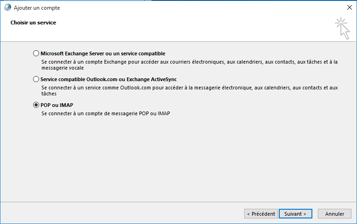Click the empty middle of the title bar
The width and height of the screenshot is (357, 224).
click(184, 8)
